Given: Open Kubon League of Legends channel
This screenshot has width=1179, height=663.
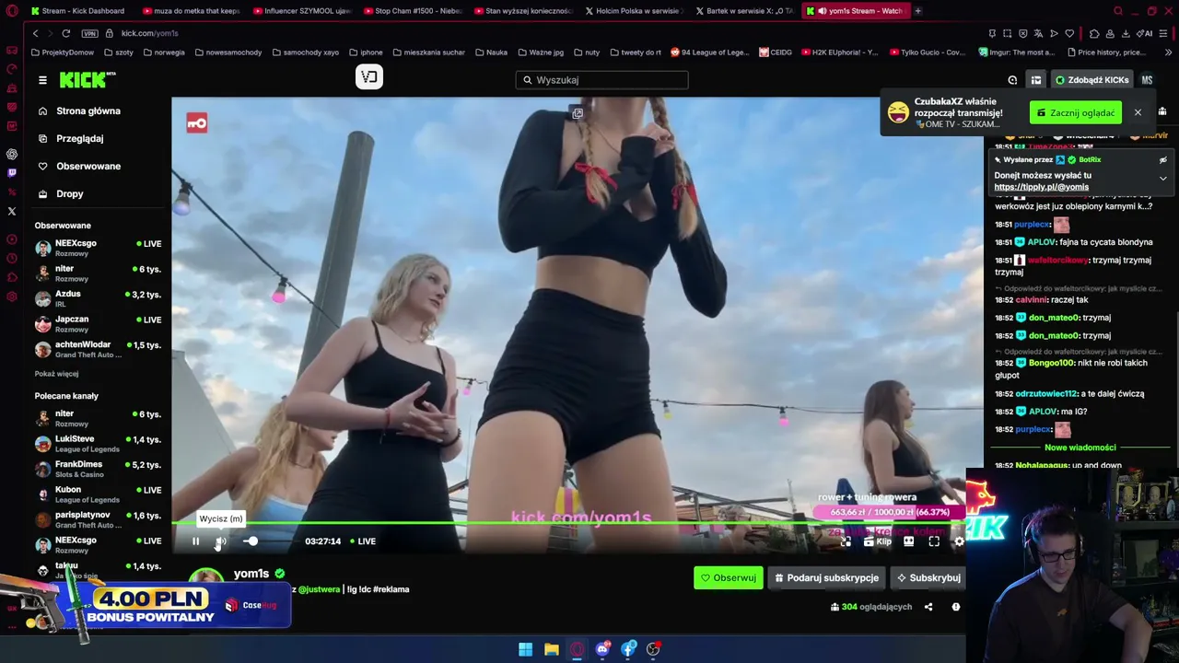Looking at the screenshot, I should coord(98,494).
